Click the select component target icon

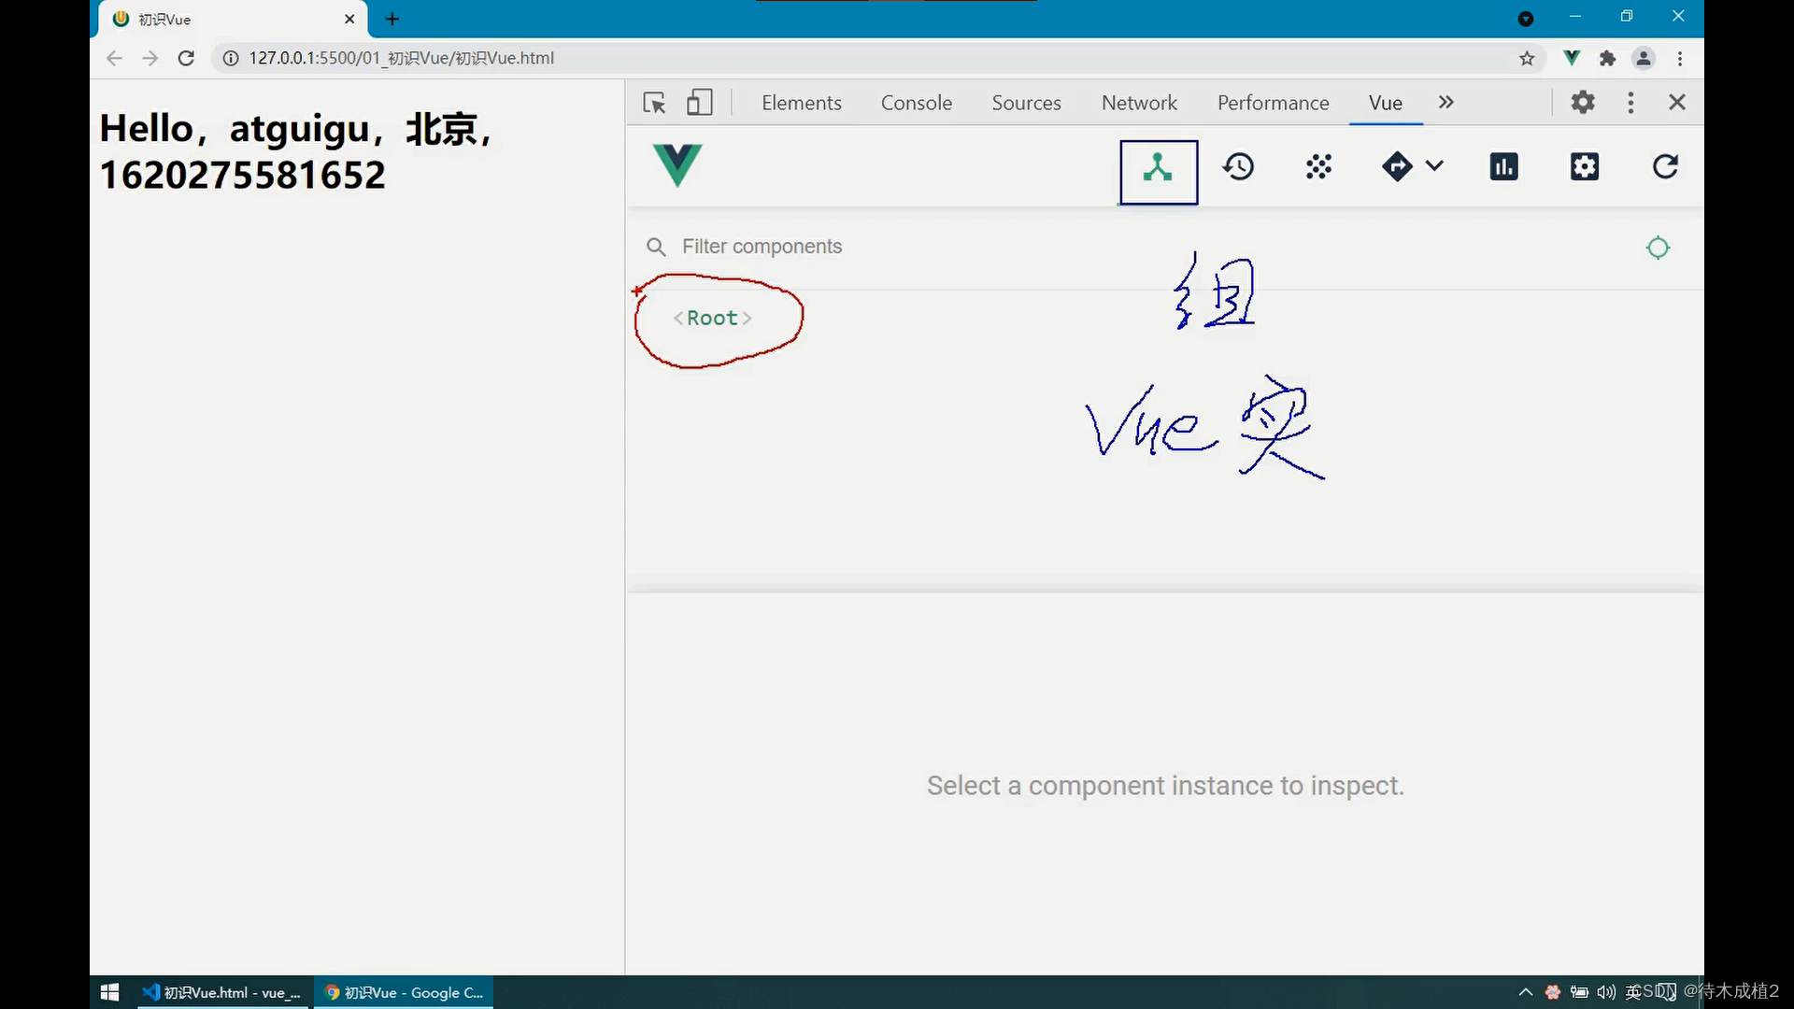[1658, 248]
